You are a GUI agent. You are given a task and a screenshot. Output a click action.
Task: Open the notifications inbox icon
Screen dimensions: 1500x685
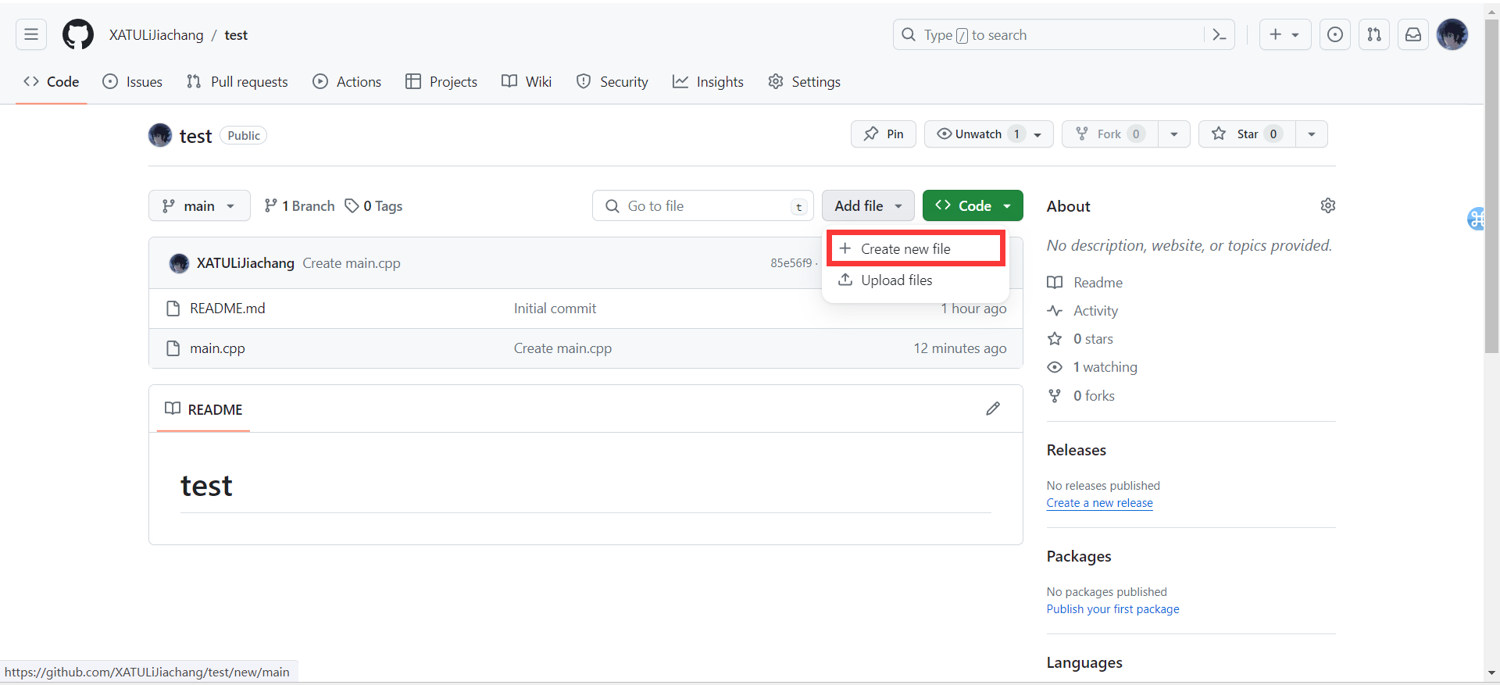(x=1413, y=34)
